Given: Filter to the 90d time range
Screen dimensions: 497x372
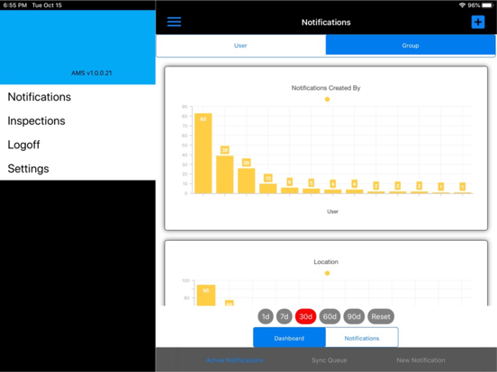Looking at the screenshot, I should point(354,316).
